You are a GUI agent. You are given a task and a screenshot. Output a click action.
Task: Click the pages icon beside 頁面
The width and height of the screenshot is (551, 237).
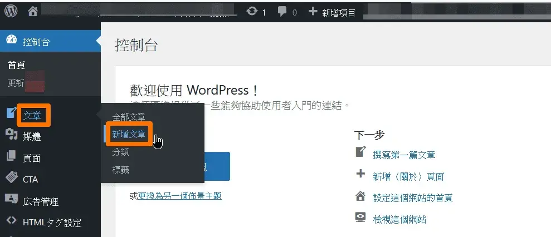[11, 156]
